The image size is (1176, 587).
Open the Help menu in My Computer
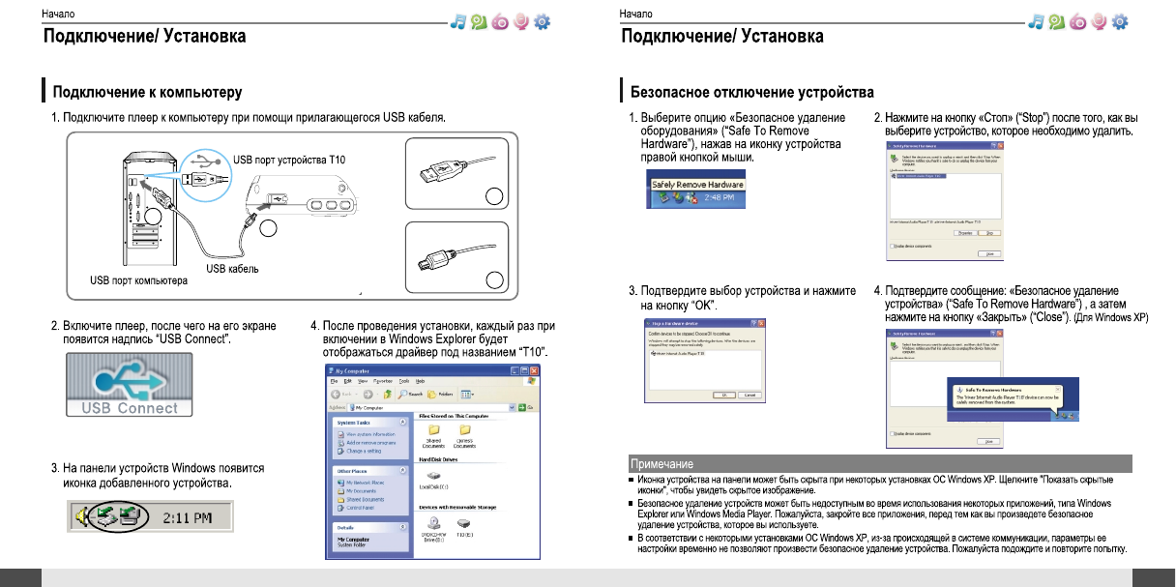(420, 381)
